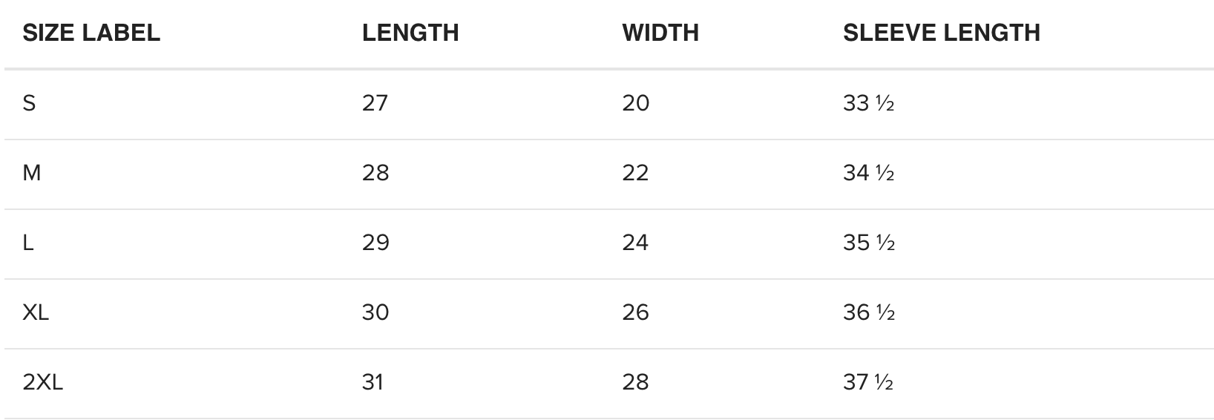Click sleeve length 34 ½ for size M
The image size is (1214, 420).
(x=868, y=173)
